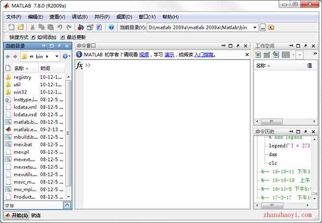
Task: Click the Undo arrow icon
Action: click(60, 27)
